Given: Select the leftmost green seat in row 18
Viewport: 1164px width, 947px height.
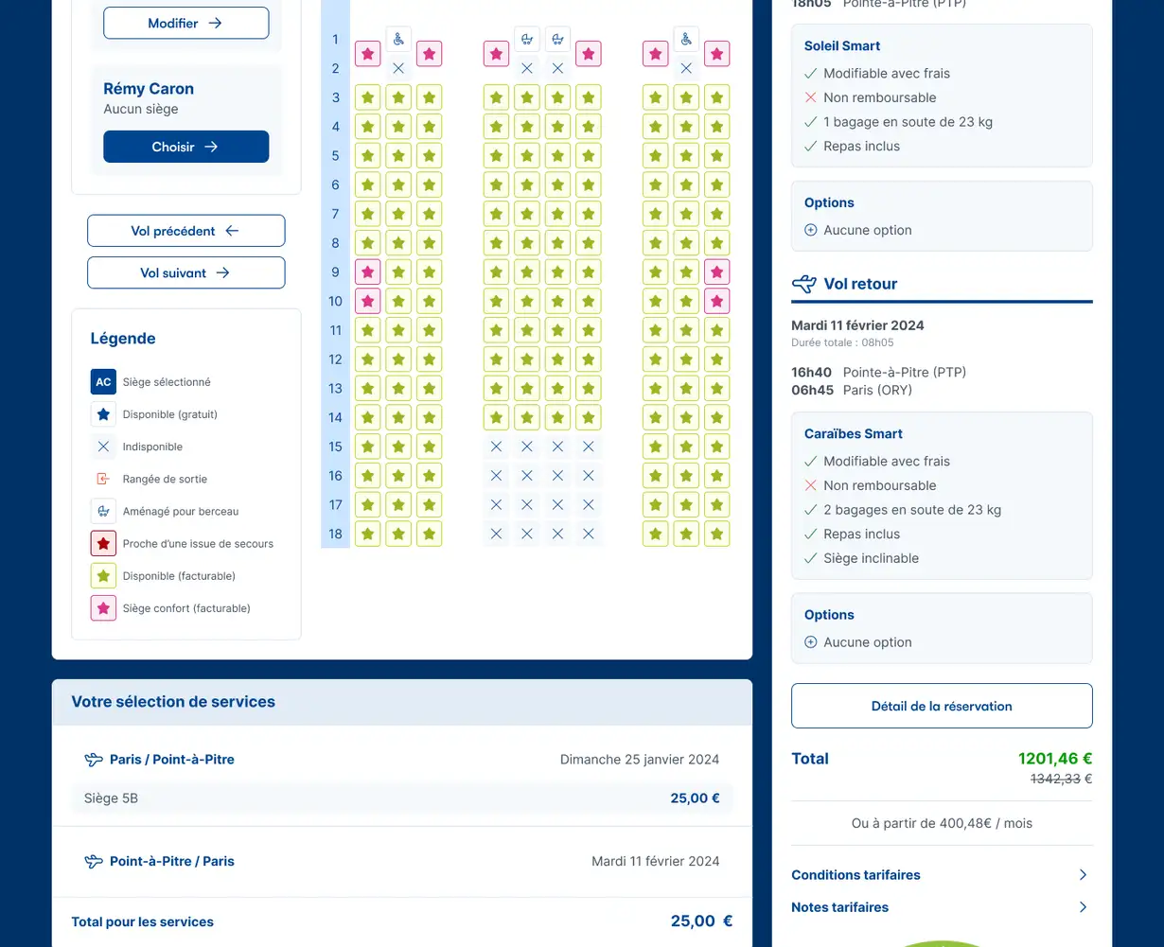Looking at the screenshot, I should (368, 534).
